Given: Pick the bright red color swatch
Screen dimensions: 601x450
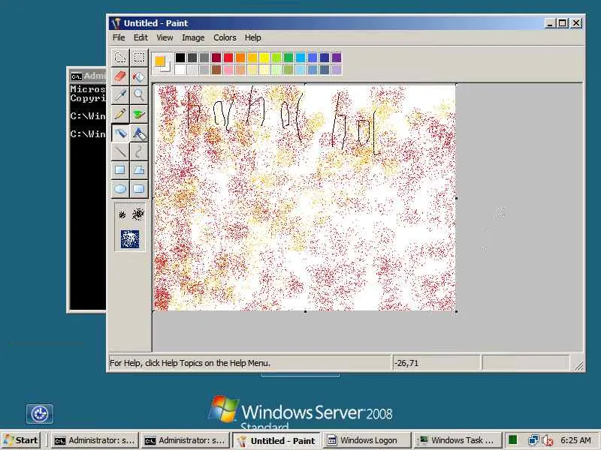Looking at the screenshot, I should (x=228, y=58).
